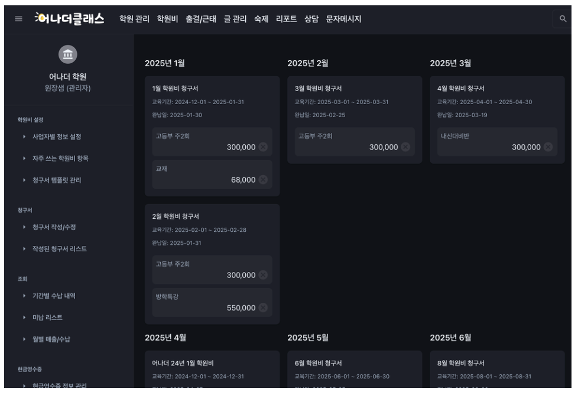This screenshot has height=395, width=578.
Task: Expand arrow beside 사업자별 정보 설정
Action: [24, 137]
